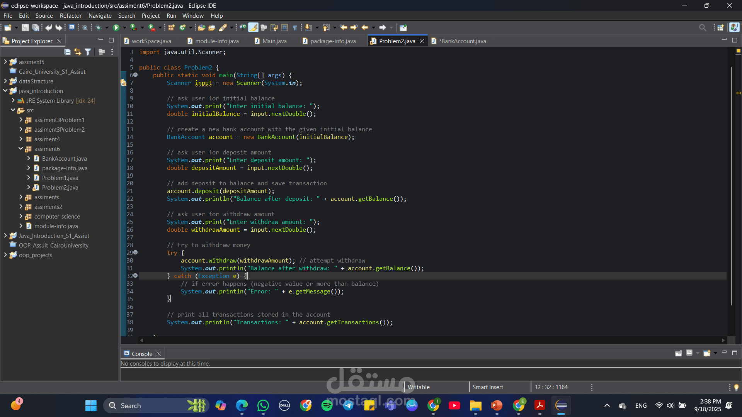Run the program with green Run button
This screenshot has height=417, width=742.
116,27
